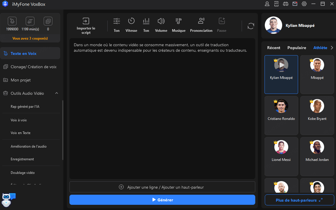Open Clonage/ Création de voix
The image size is (336, 210).
click(x=30, y=67)
